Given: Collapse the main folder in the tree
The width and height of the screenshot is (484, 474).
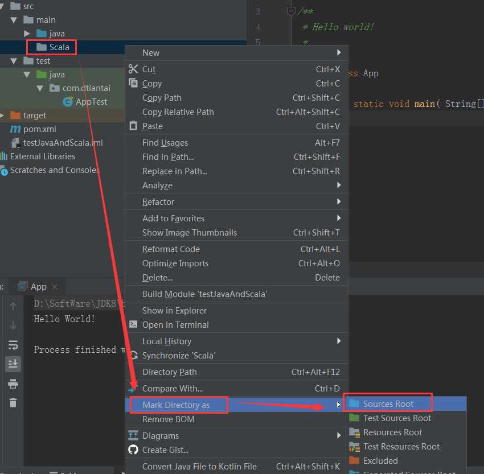Looking at the screenshot, I should [14, 20].
